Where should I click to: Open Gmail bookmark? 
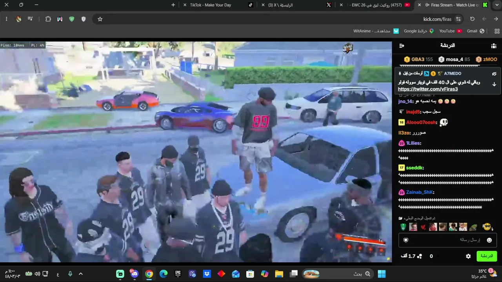pos(475,31)
